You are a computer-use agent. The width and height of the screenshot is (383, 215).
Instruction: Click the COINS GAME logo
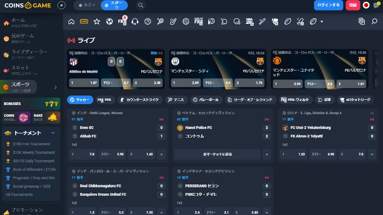click(28, 5)
